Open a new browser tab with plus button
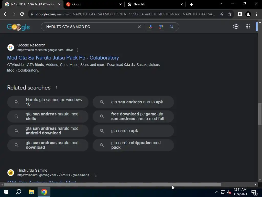262x197 pixels. [191, 4]
